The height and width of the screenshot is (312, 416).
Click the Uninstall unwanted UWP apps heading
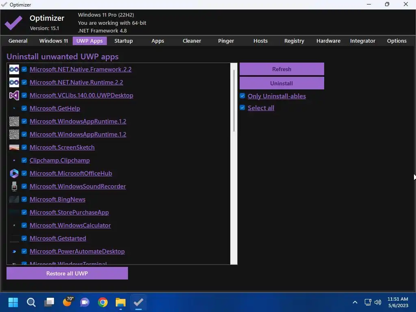pos(63,56)
